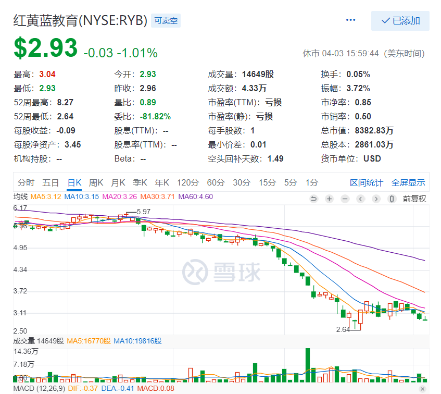Switch to the 120分 interval tab

pos(188,182)
